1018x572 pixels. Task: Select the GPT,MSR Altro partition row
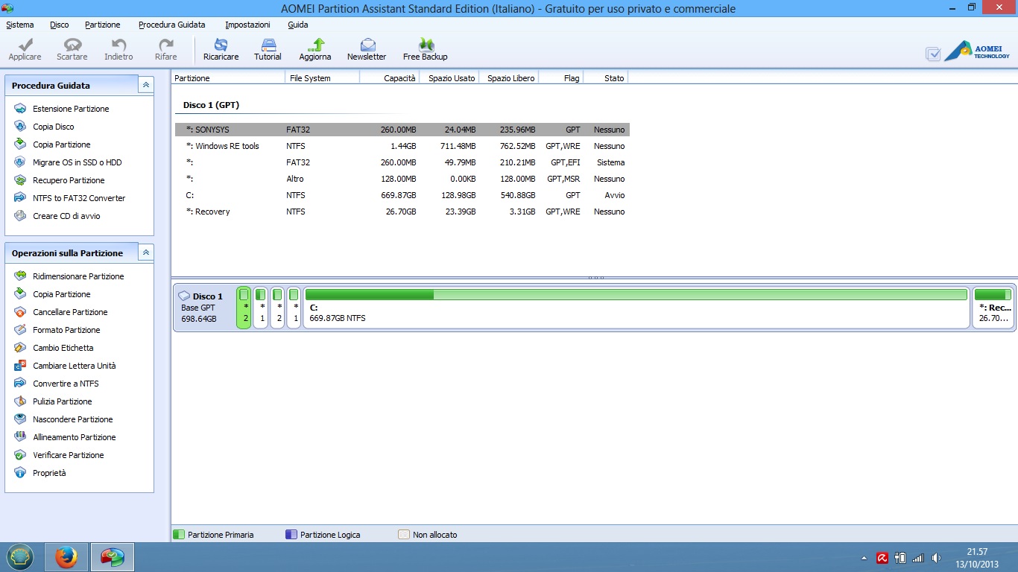coord(402,179)
